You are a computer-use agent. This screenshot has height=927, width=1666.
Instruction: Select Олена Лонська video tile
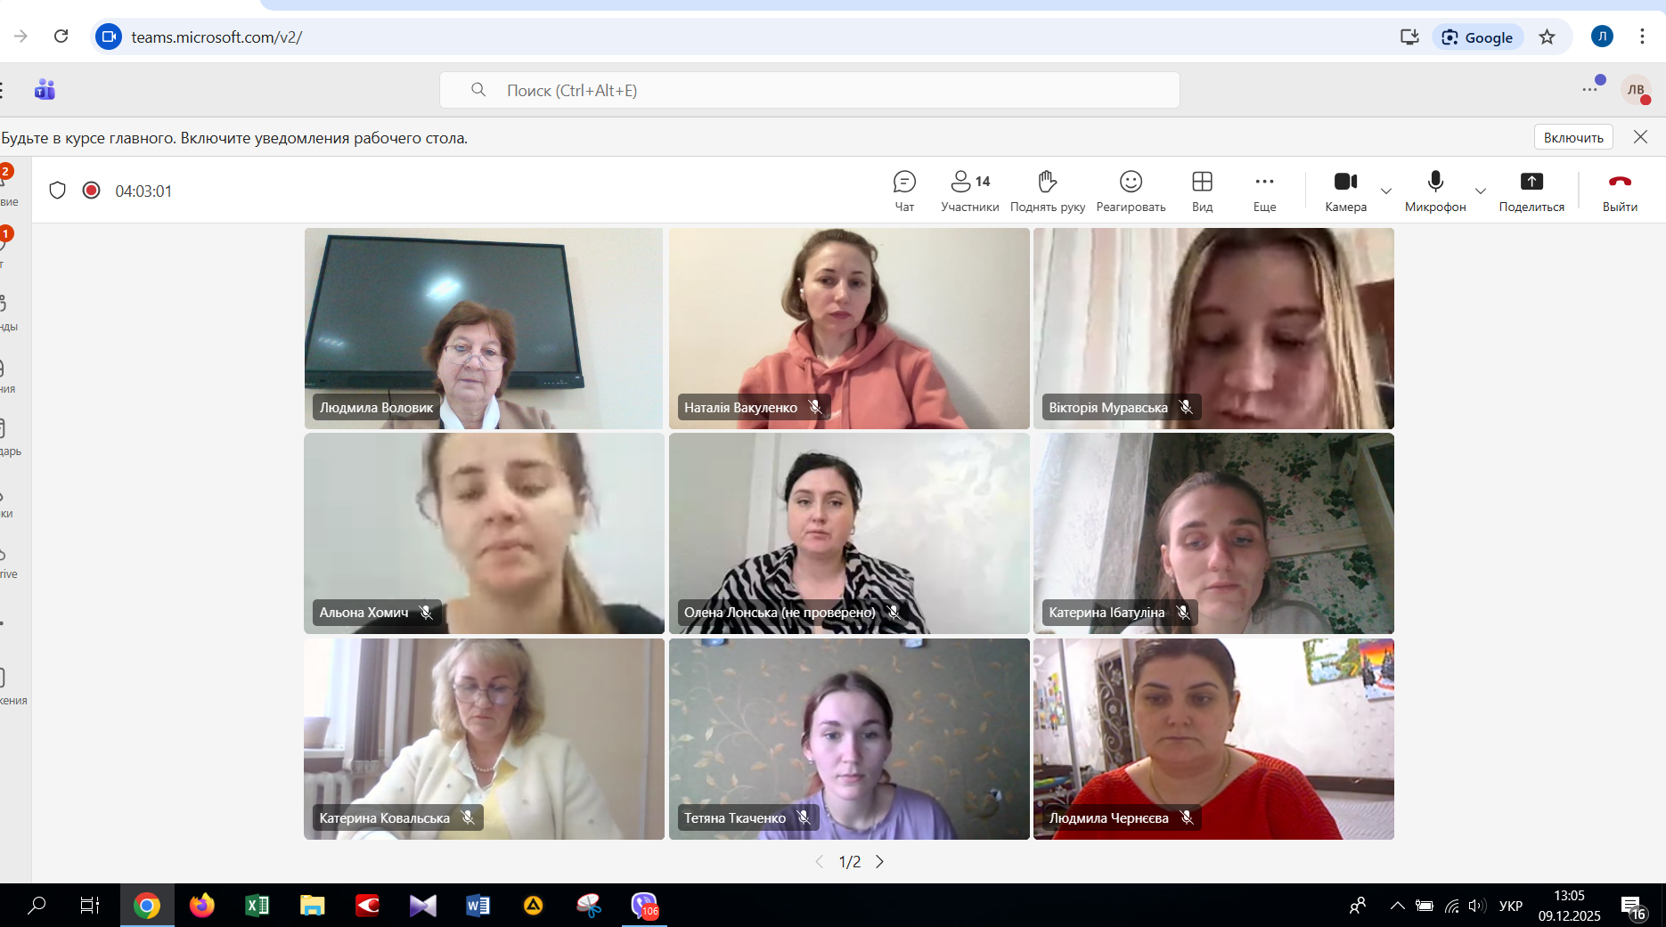[848, 533]
